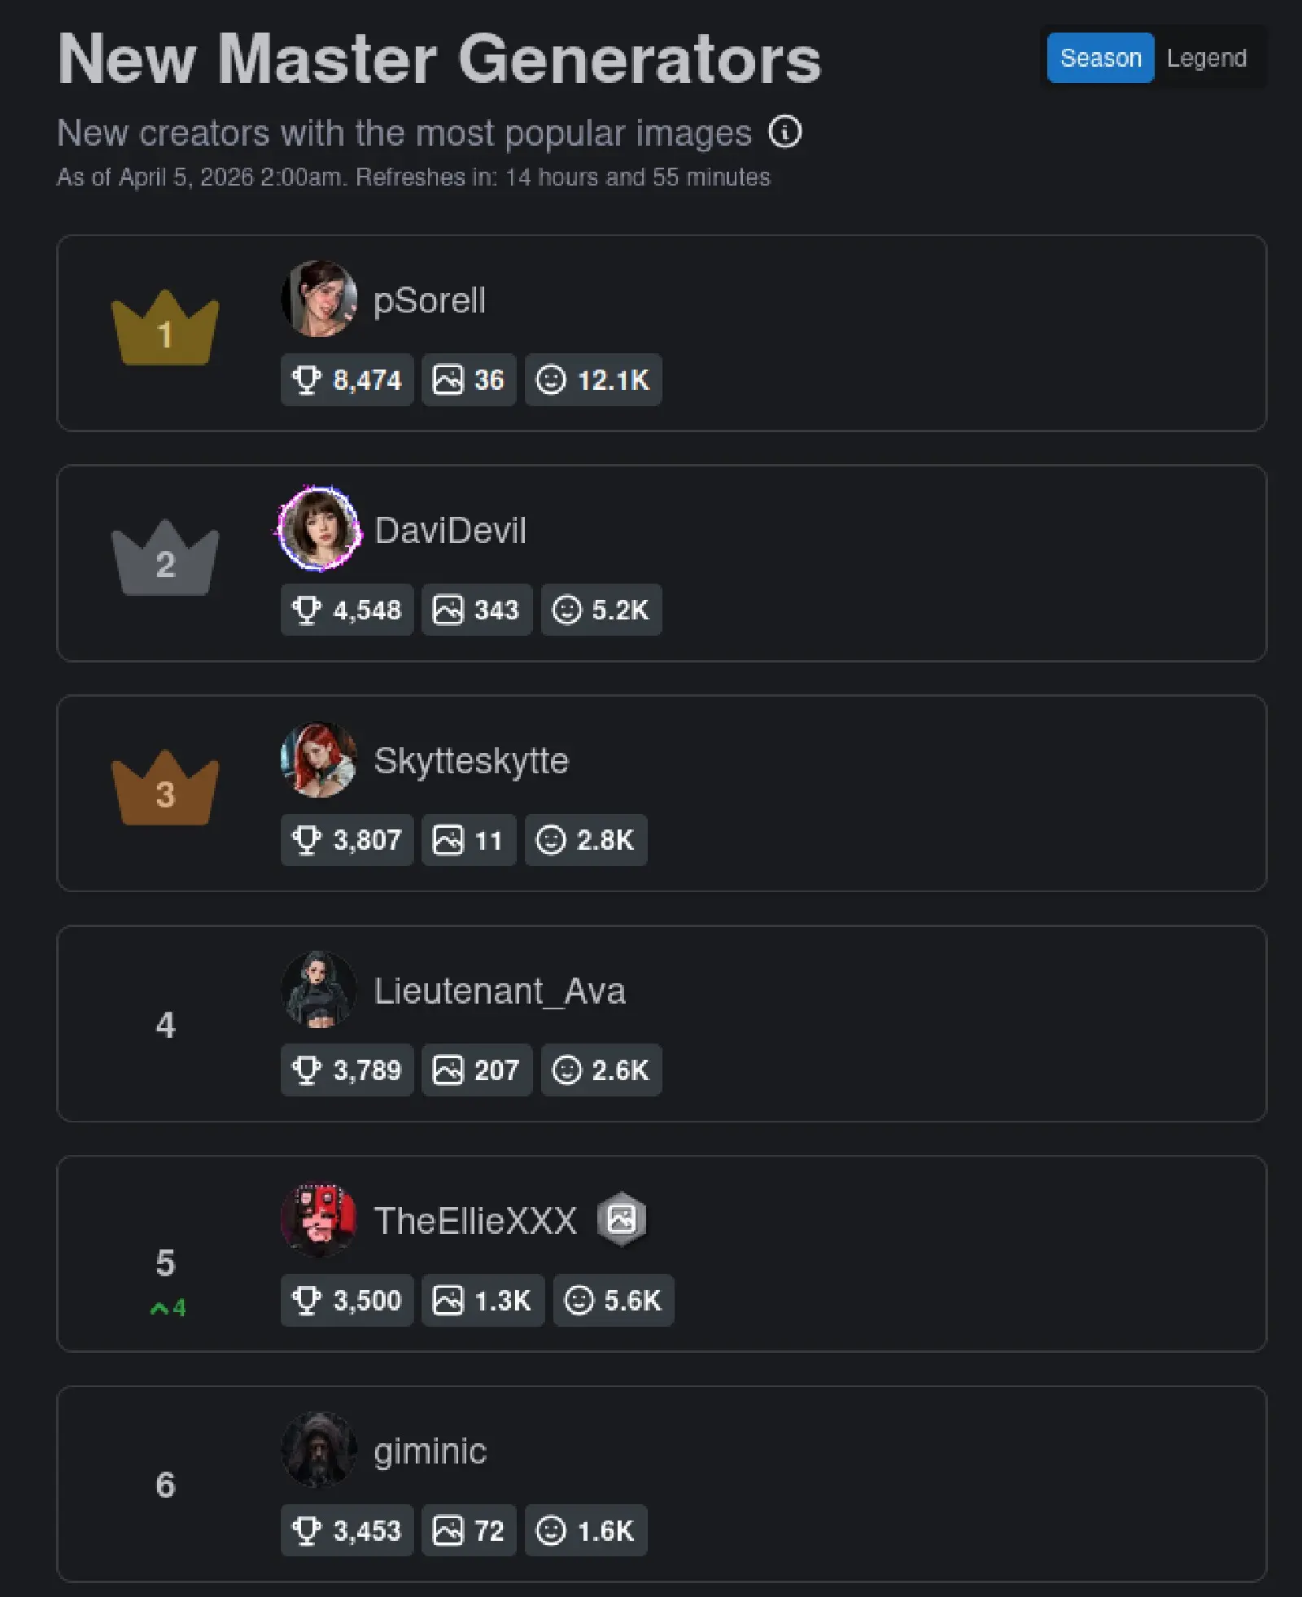Click Skytteskytte's avatar thumbnail
The width and height of the screenshot is (1302, 1597).
(x=319, y=759)
